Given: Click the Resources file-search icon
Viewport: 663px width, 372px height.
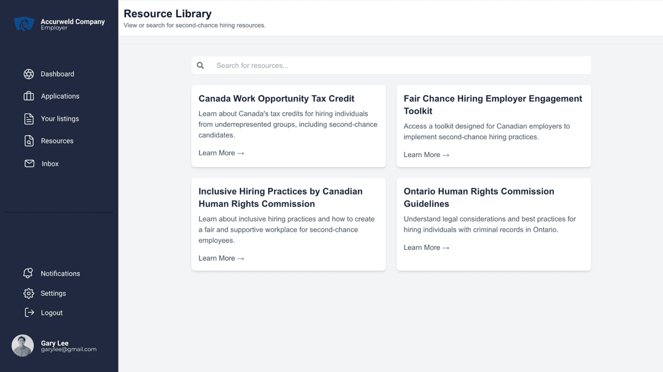Looking at the screenshot, I should click(x=29, y=141).
